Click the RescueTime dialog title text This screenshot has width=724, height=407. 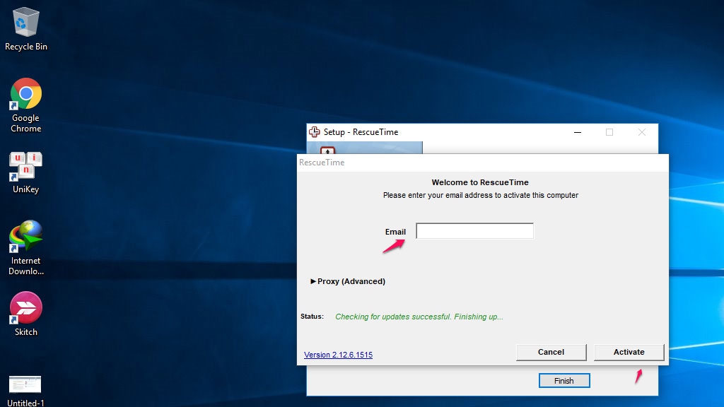coord(322,163)
